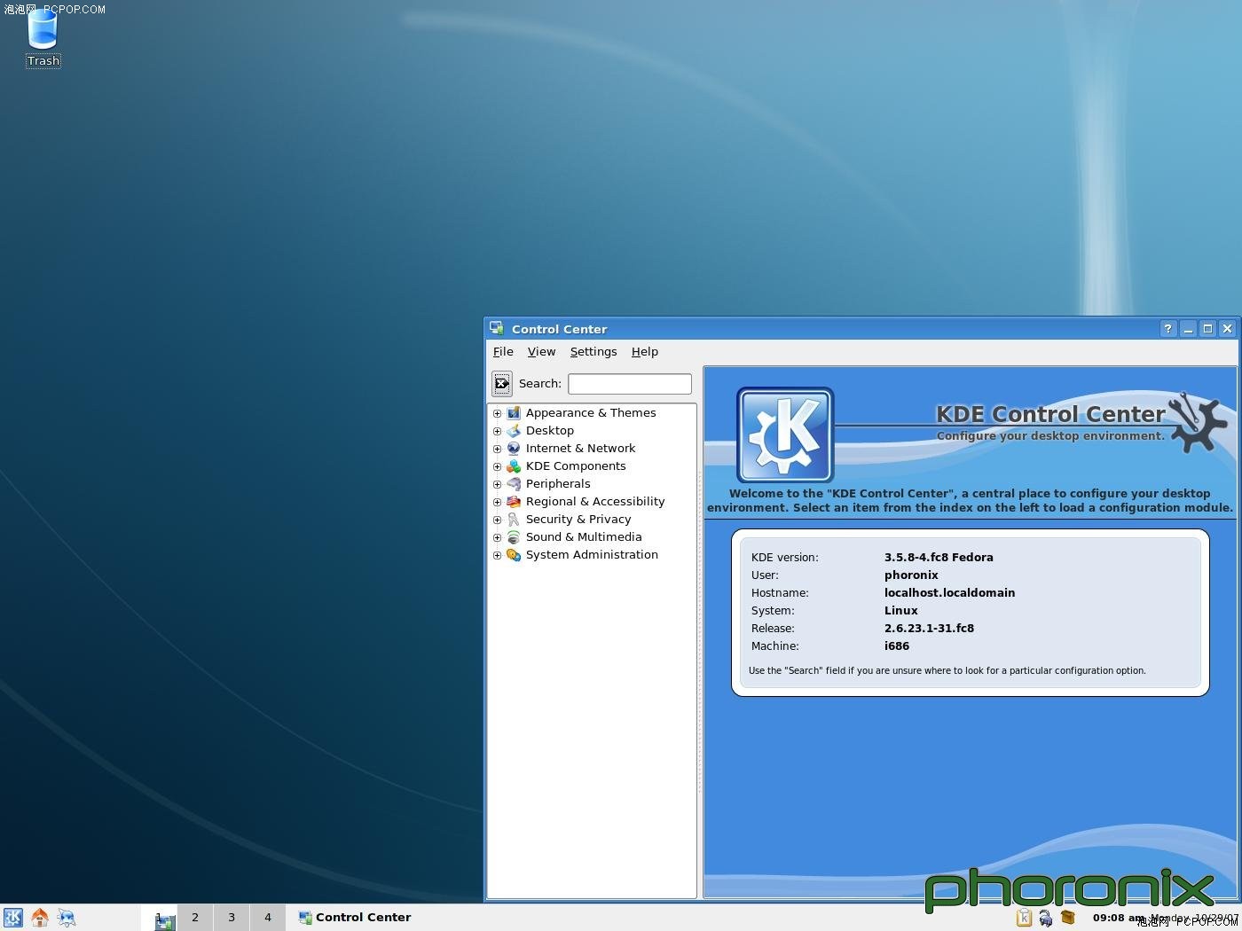Select the Regional & Accessibility tree item
Viewport: 1242px width, 931px height.
(595, 502)
